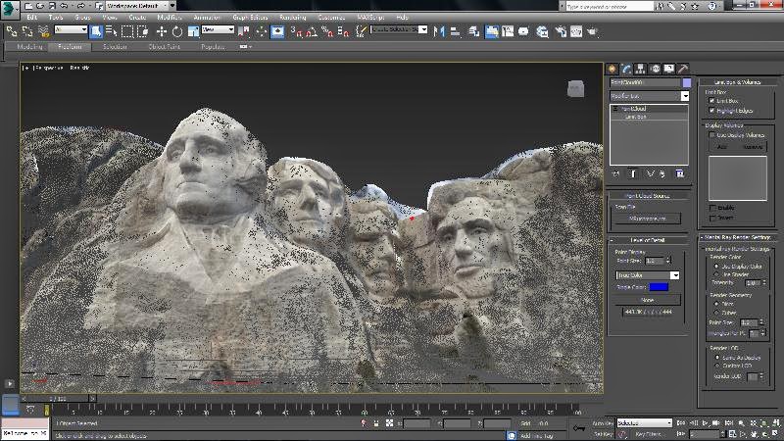Open blue Single Color swatch
784x441 pixels.
tap(659, 287)
